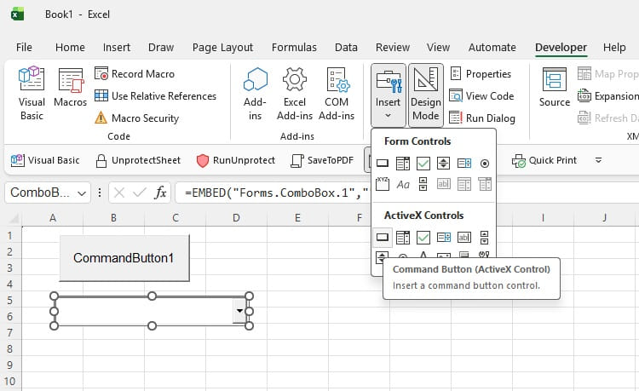Toggle Design Mode
The height and width of the screenshot is (391, 639).
tap(426, 95)
